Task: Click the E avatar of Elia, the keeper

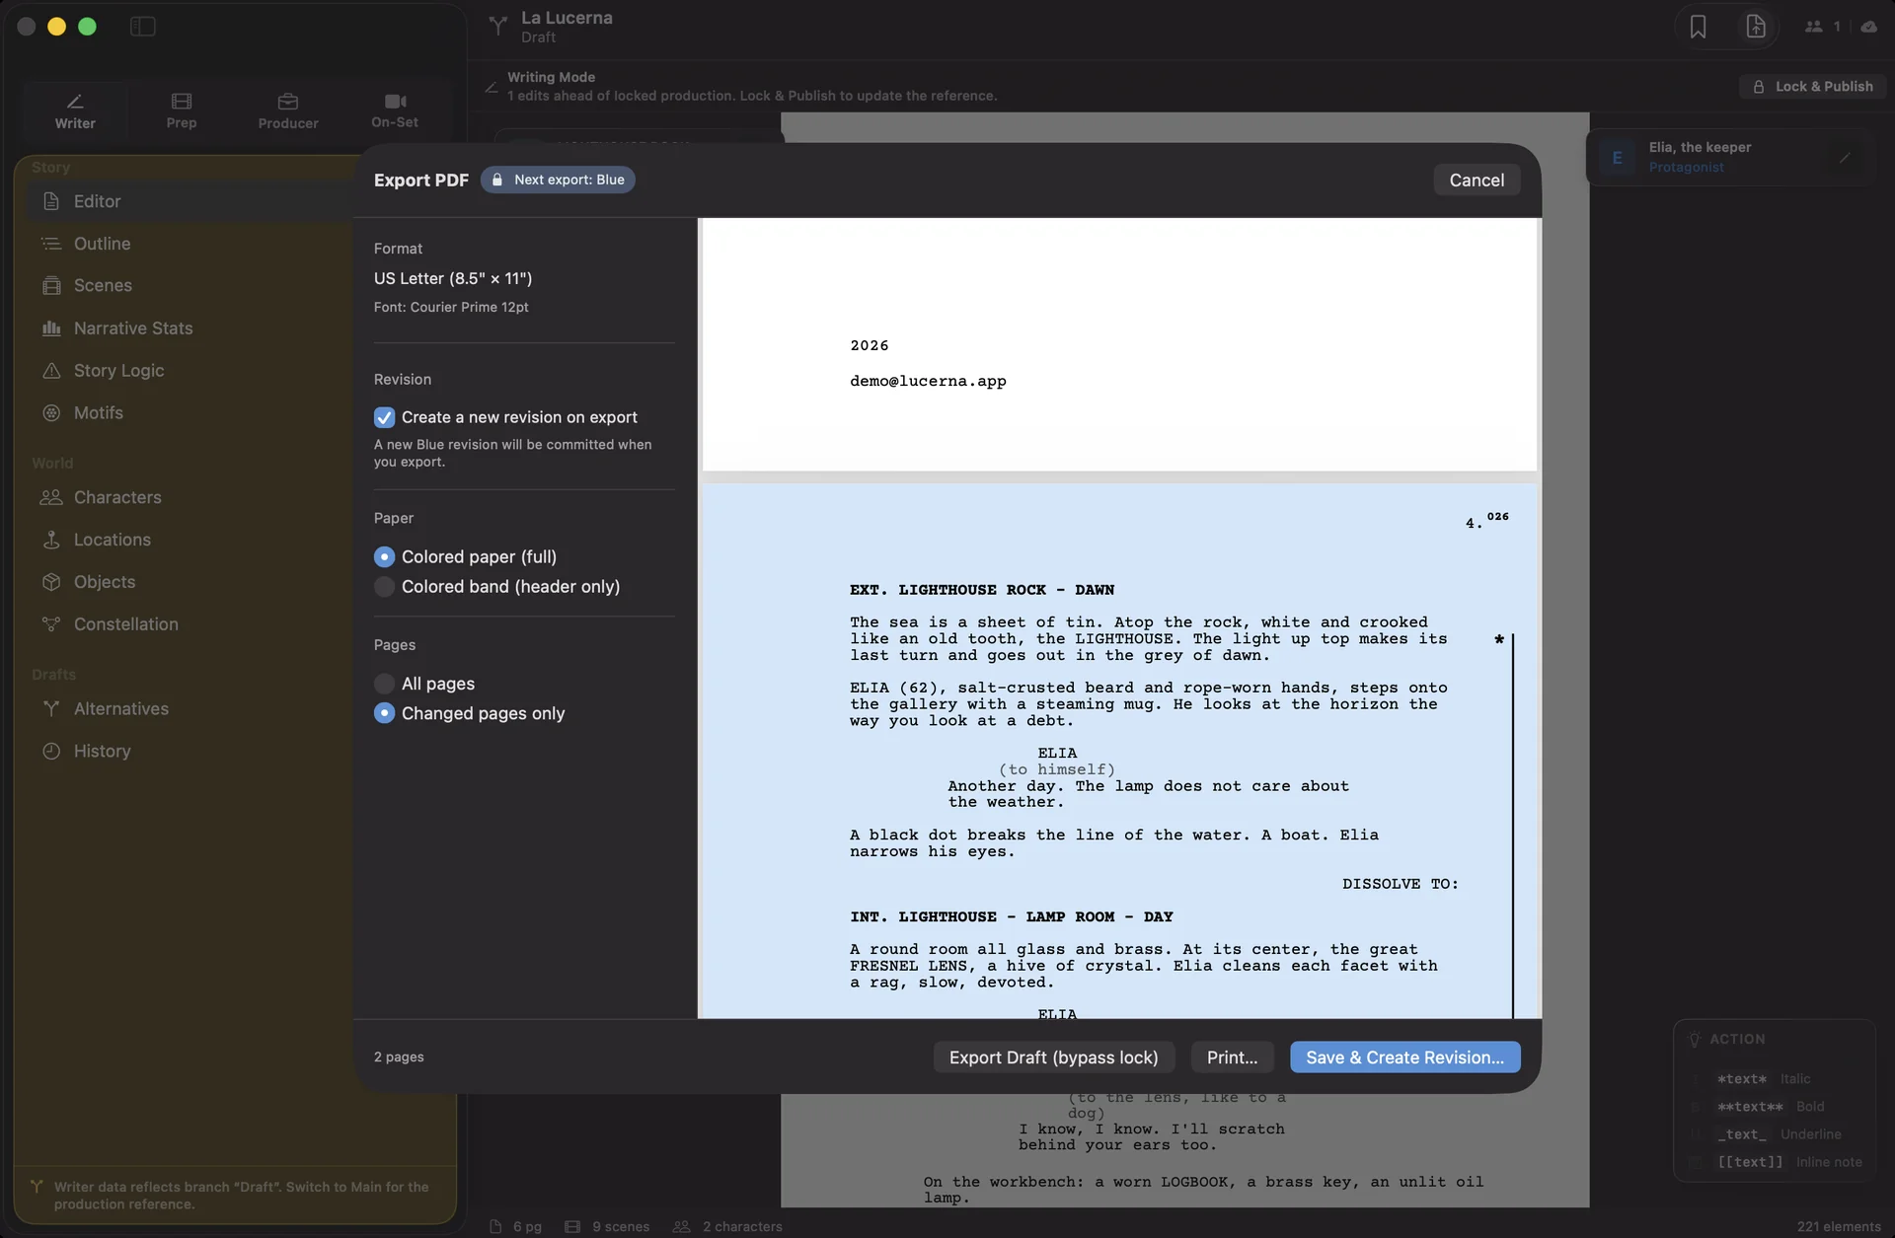Action: coord(1617,158)
